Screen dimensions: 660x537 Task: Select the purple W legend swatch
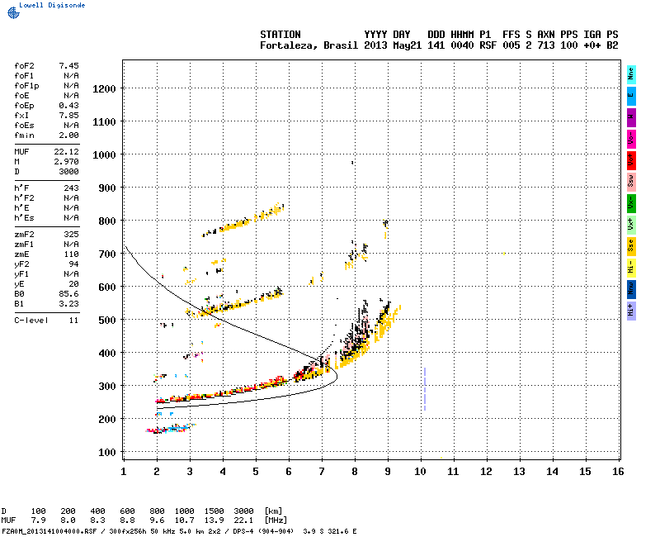coord(631,117)
